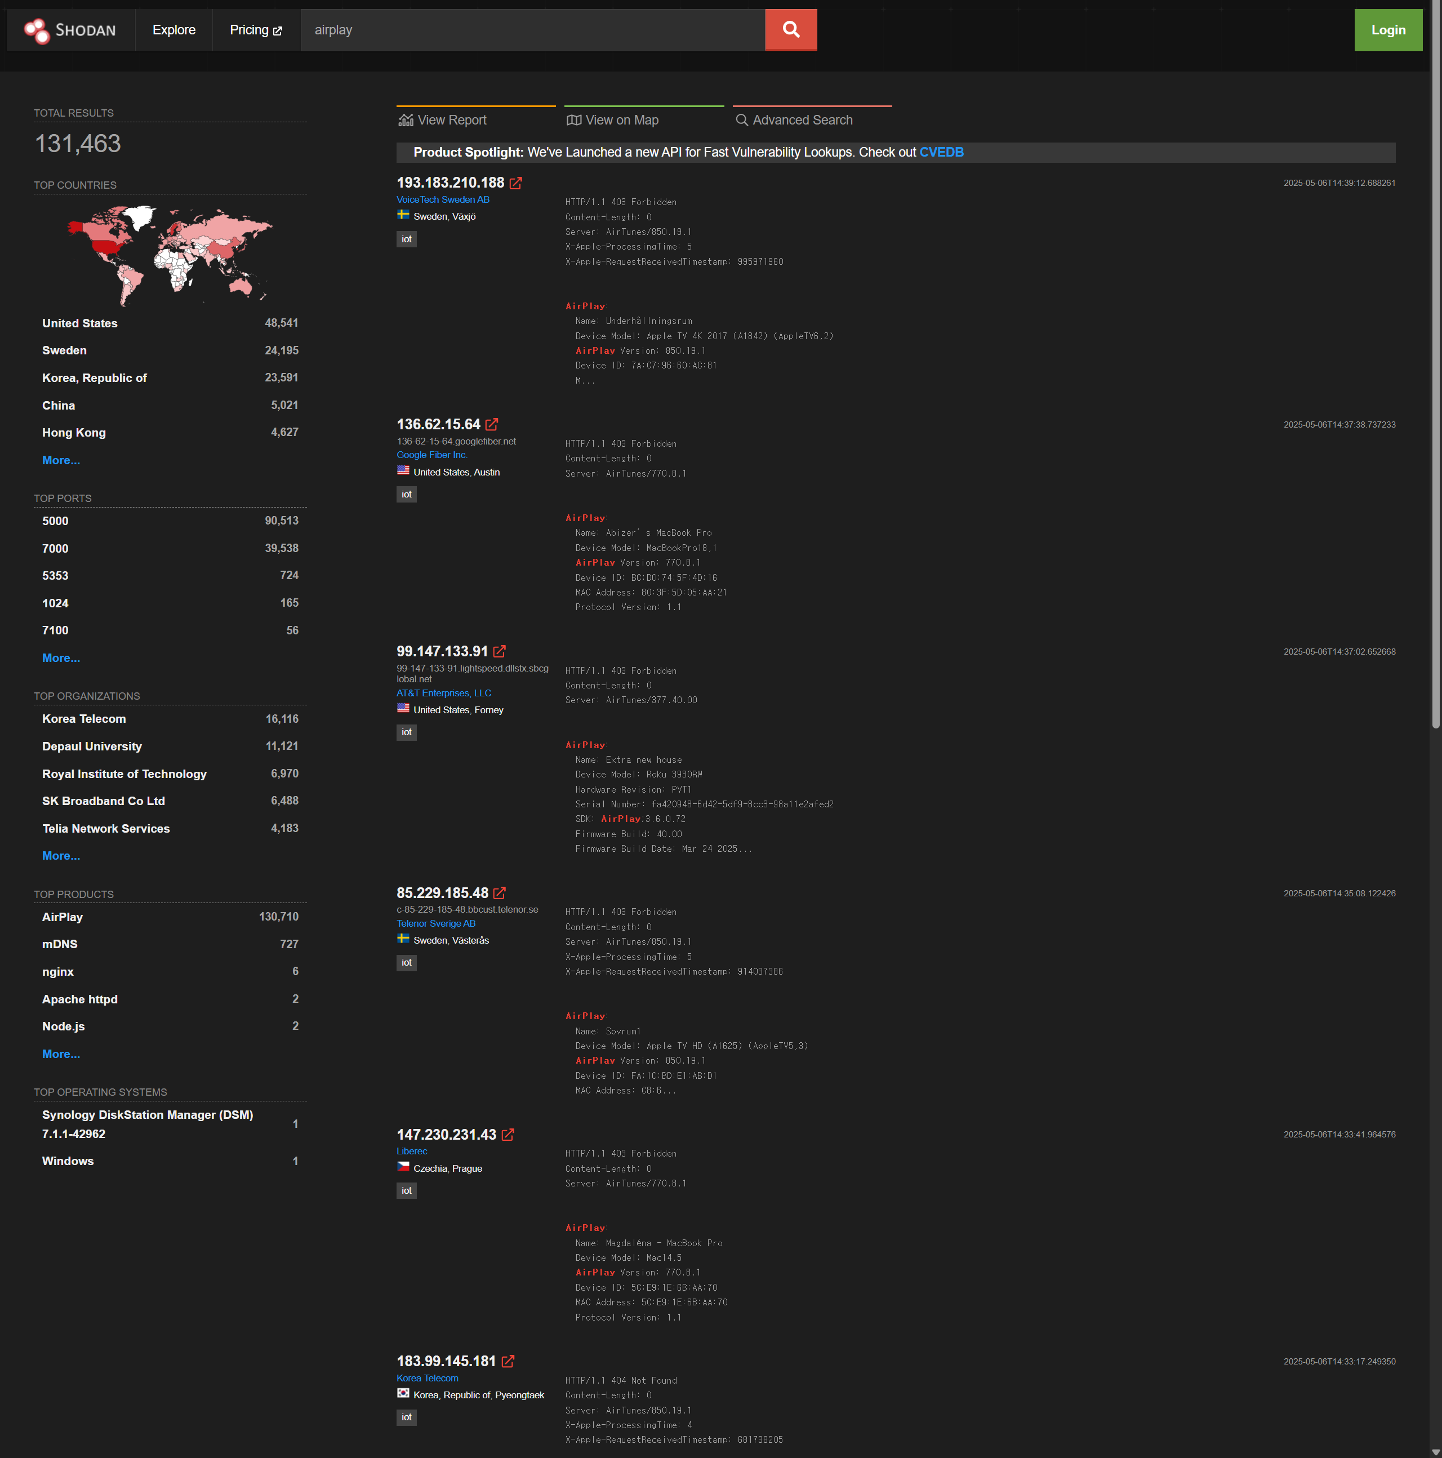Open the Pricing menu item

(256, 30)
